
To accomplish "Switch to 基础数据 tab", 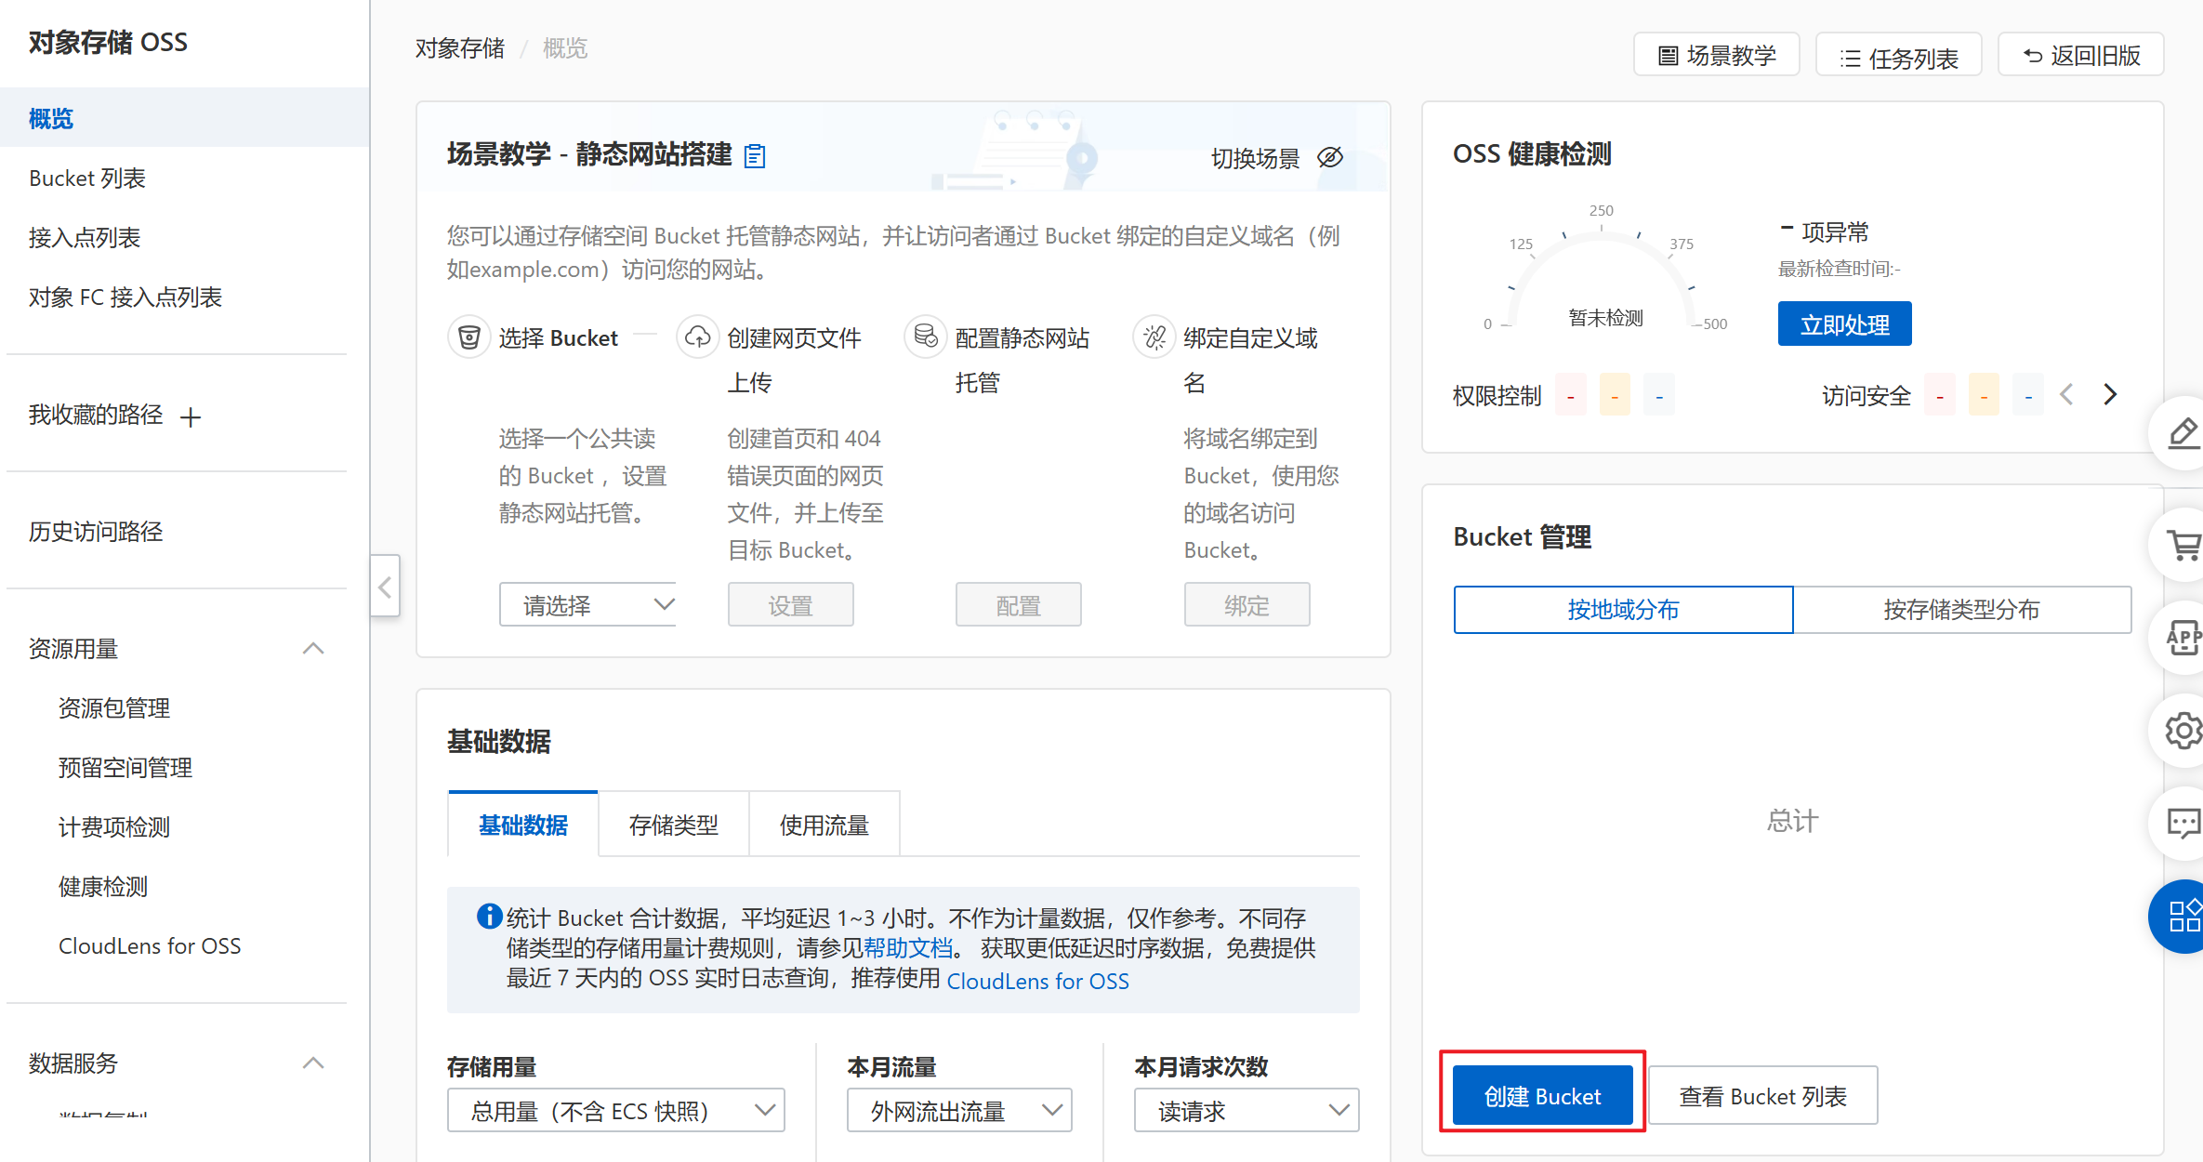I will pyautogui.click(x=523, y=825).
